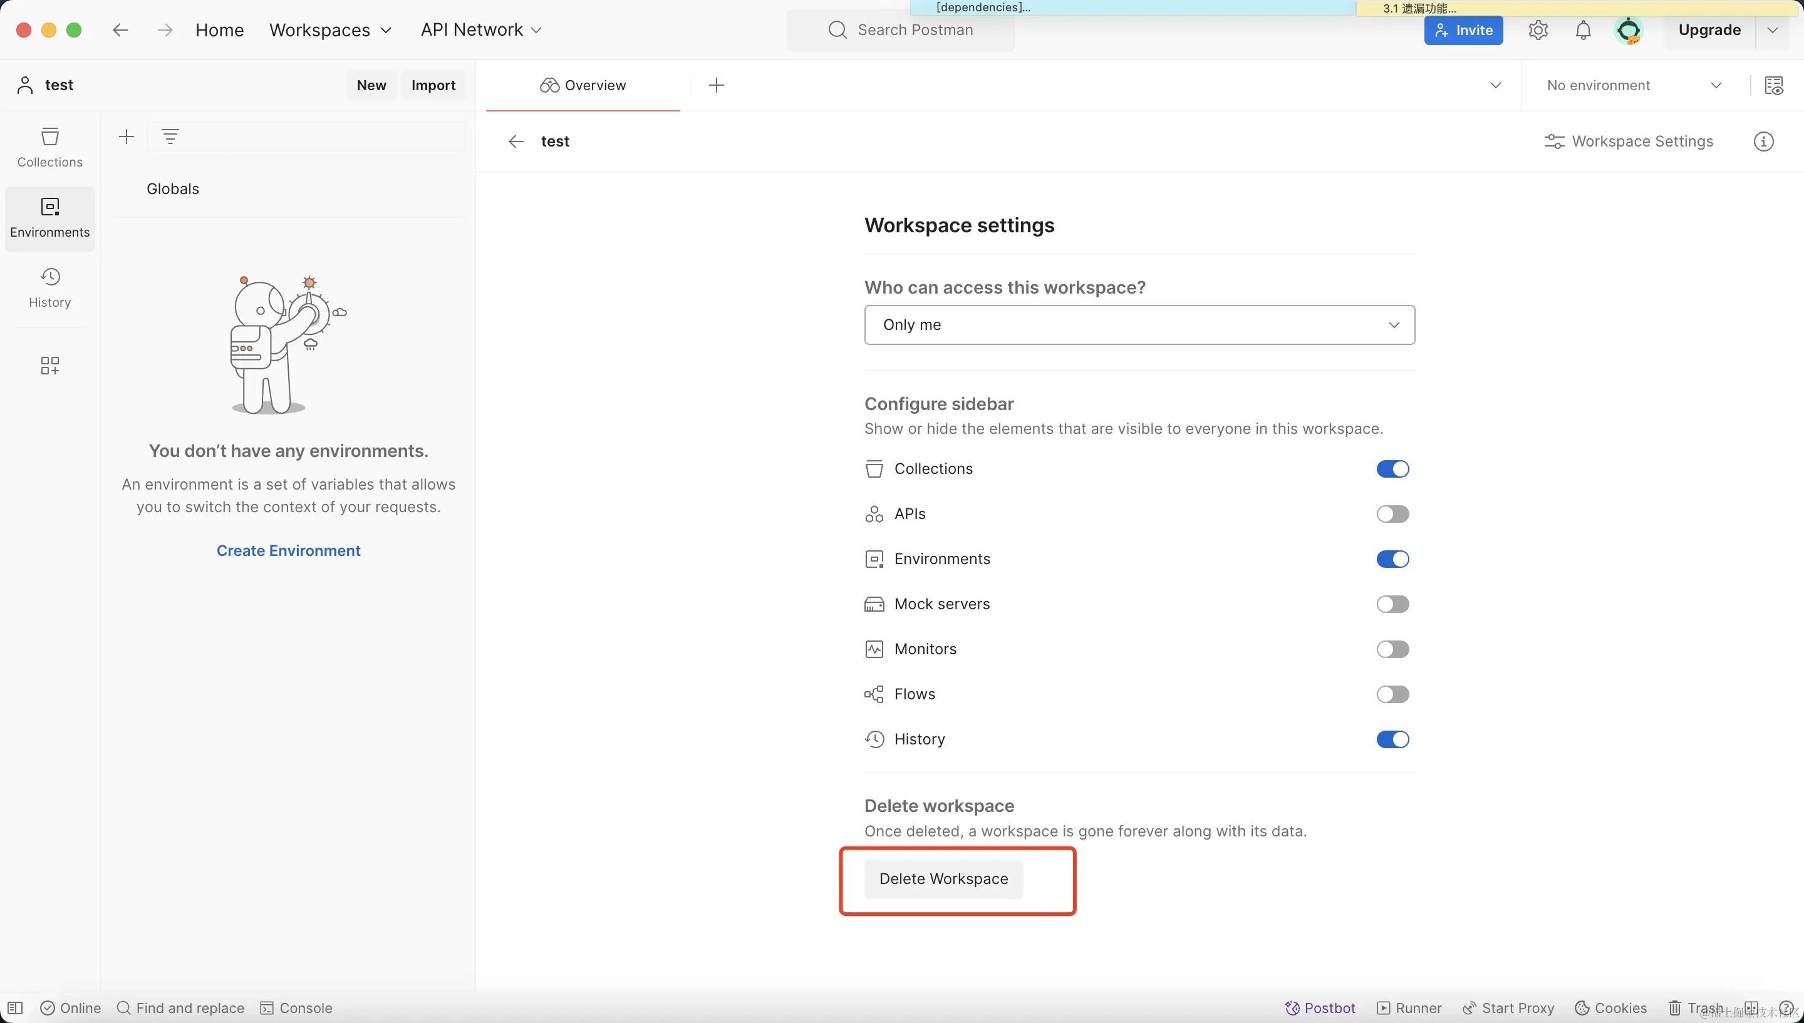Image resolution: width=1804 pixels, height=1023 pixels.
Task: Open the History sidebar panel
Action: tap(50, 287)
